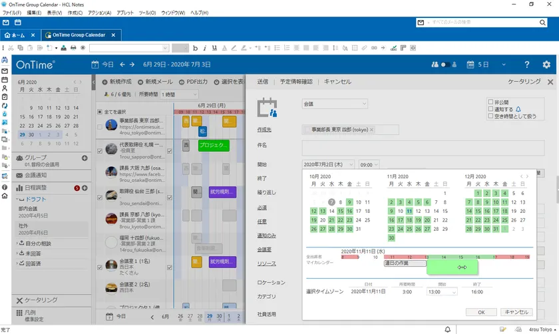Open mail icon in left sidebar

5,71
